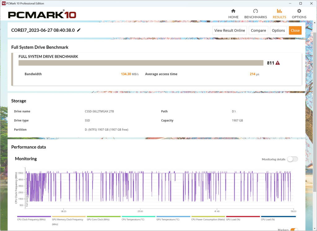Click the 08:20 time label on chart axis
The width and height of the screenshot is (317, 231).
click(x=63, y=212)
